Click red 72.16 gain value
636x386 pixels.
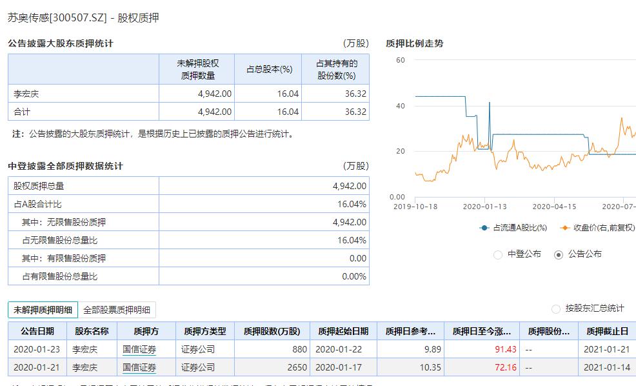[506, 368]
